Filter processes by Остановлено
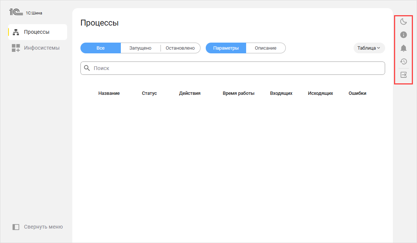 181,48
